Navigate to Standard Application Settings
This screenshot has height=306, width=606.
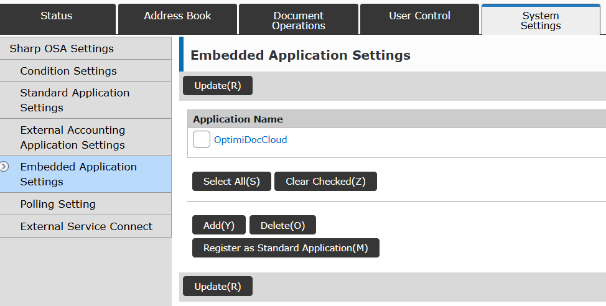click(x=75, y=100)
